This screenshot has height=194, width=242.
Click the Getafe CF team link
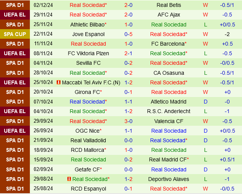(x=88, y=169)
